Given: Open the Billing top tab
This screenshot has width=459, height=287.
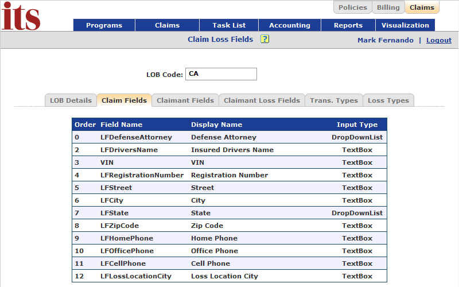Looking at the screenshot, I should [388, 7].
